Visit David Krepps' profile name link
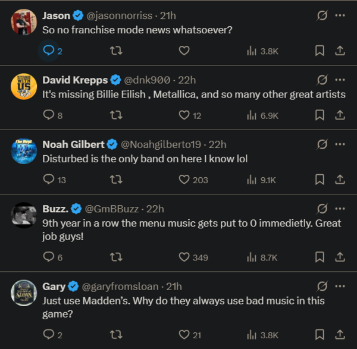Image resolution: width=357 pixels, height=349 pixels. coord(75,80)
